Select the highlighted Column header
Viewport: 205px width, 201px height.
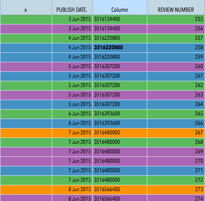[x=120, y=7]
